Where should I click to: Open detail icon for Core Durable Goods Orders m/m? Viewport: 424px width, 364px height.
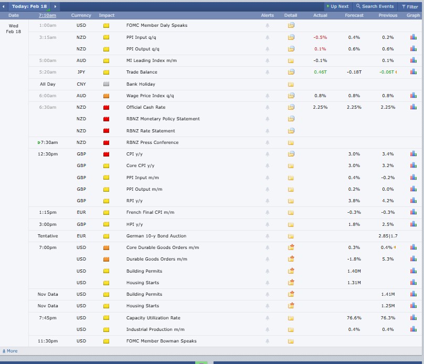291,247
